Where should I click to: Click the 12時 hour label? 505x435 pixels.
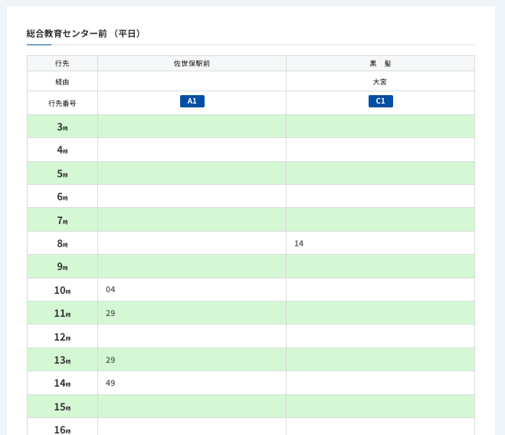pyautogui.click(x=62, y=337)
